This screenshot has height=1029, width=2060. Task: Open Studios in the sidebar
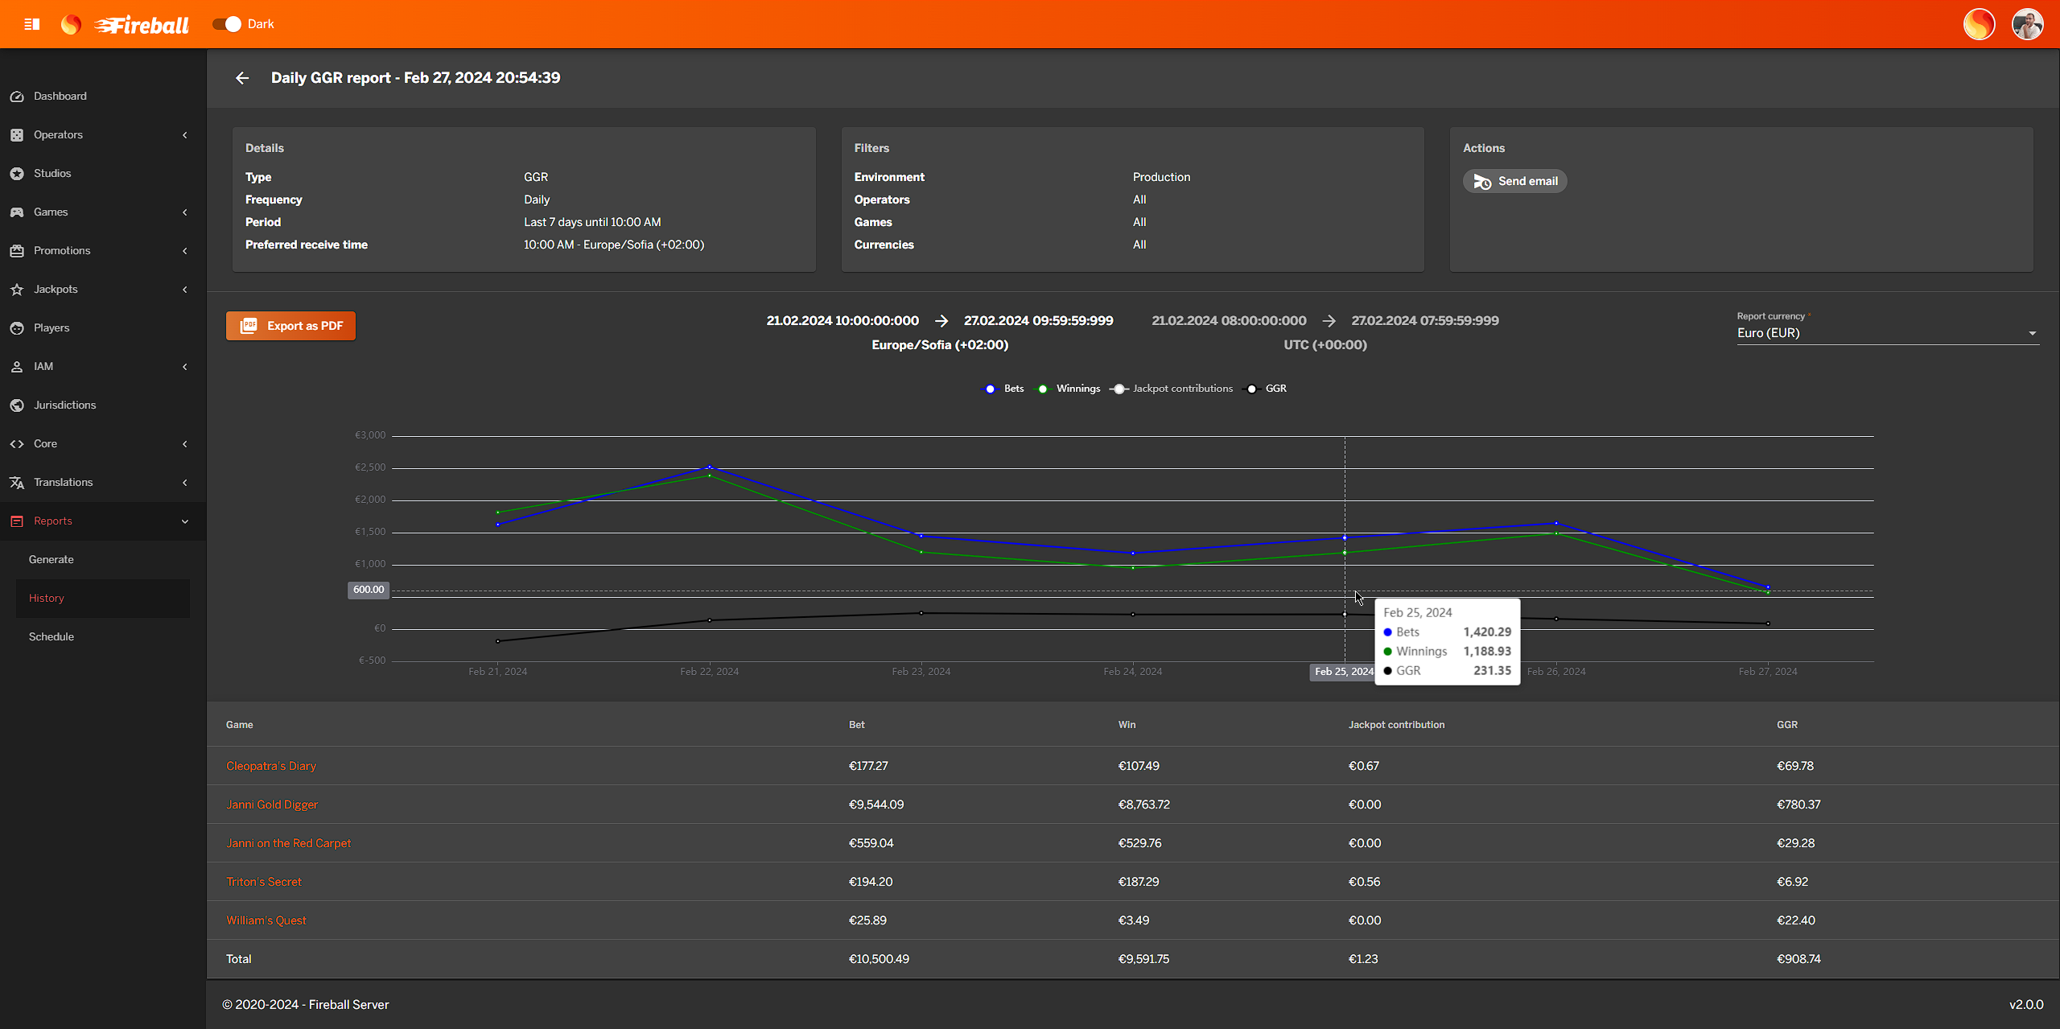click(x=52, y=173)
